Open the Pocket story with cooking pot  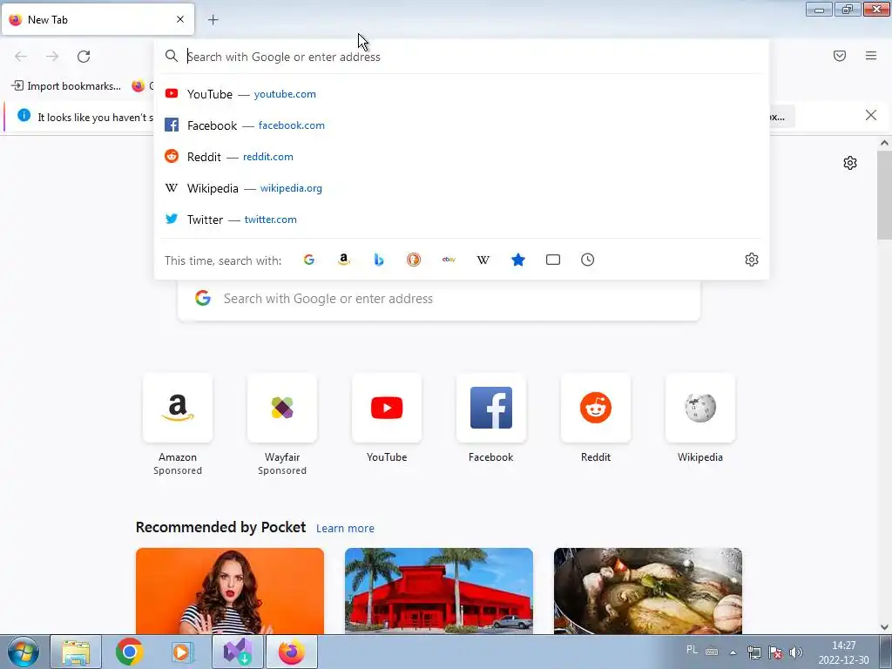648,591
